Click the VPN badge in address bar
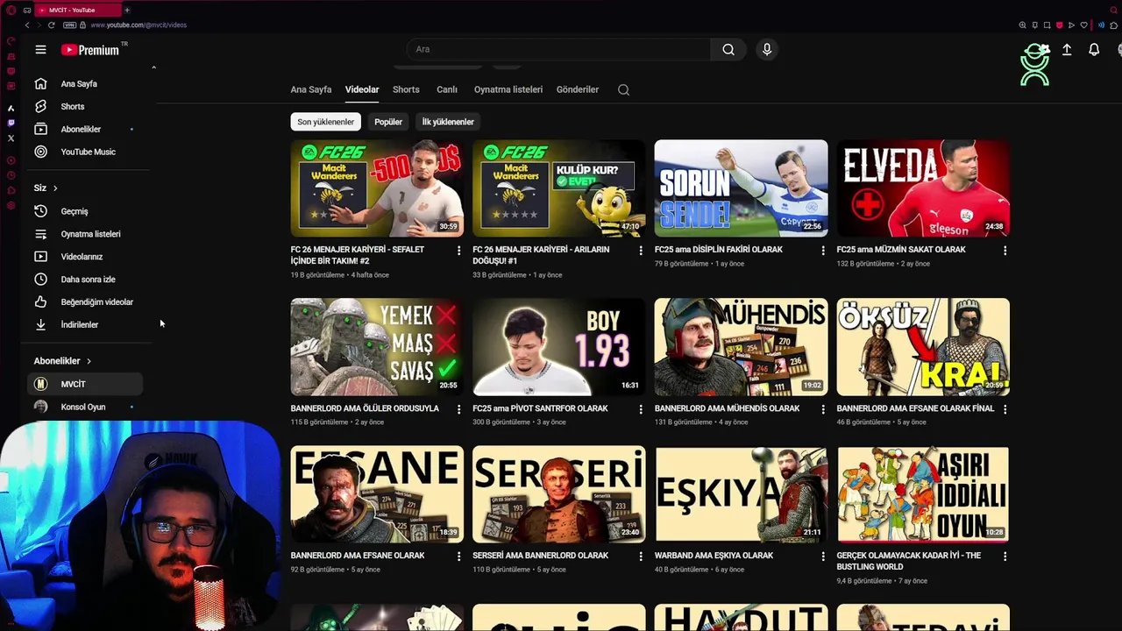This screenshot has height=631, width=1122. 69,25
